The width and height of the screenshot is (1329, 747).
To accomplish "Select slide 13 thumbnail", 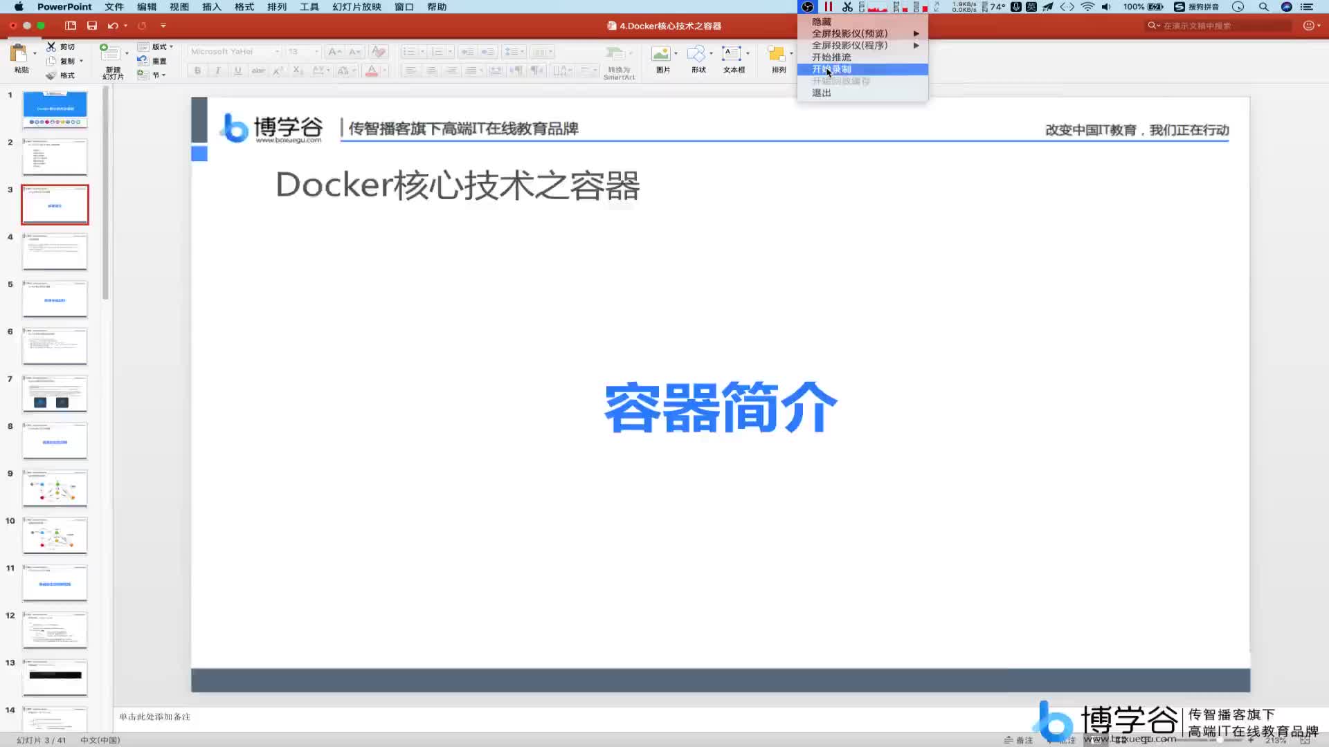I will pyautogui.click(x=55, y=677).
